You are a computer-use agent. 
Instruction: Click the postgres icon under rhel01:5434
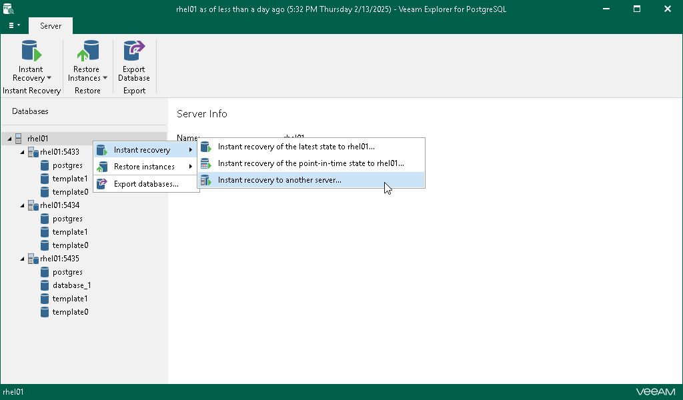(x=45, y=219)
